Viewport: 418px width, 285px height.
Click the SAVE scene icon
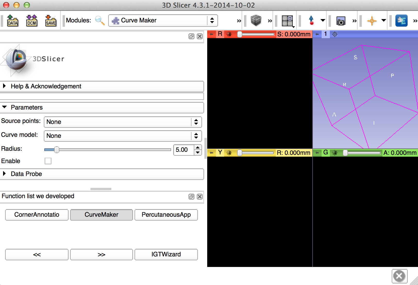[51, 21]
